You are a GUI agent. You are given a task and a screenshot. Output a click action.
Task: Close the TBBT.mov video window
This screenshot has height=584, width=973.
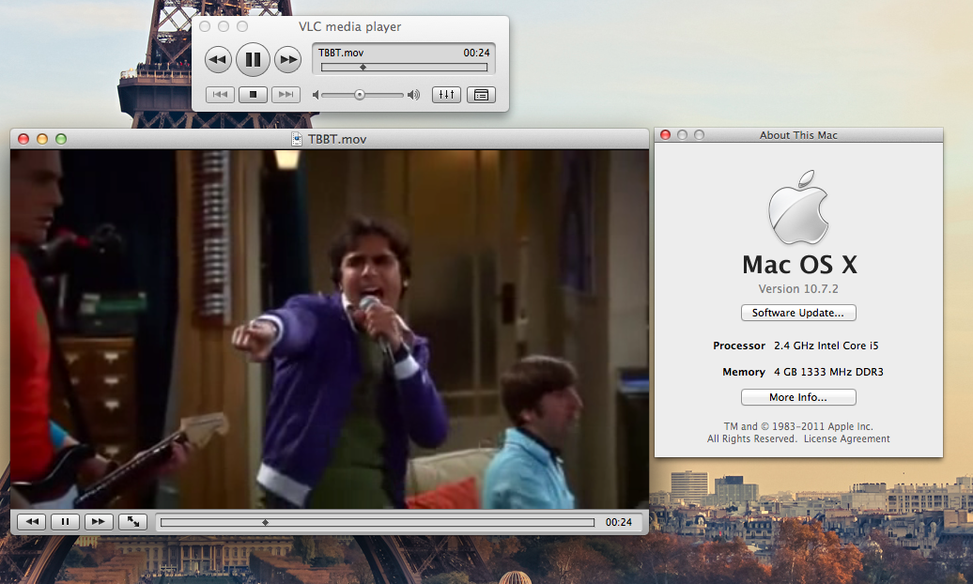coord(23,139)
